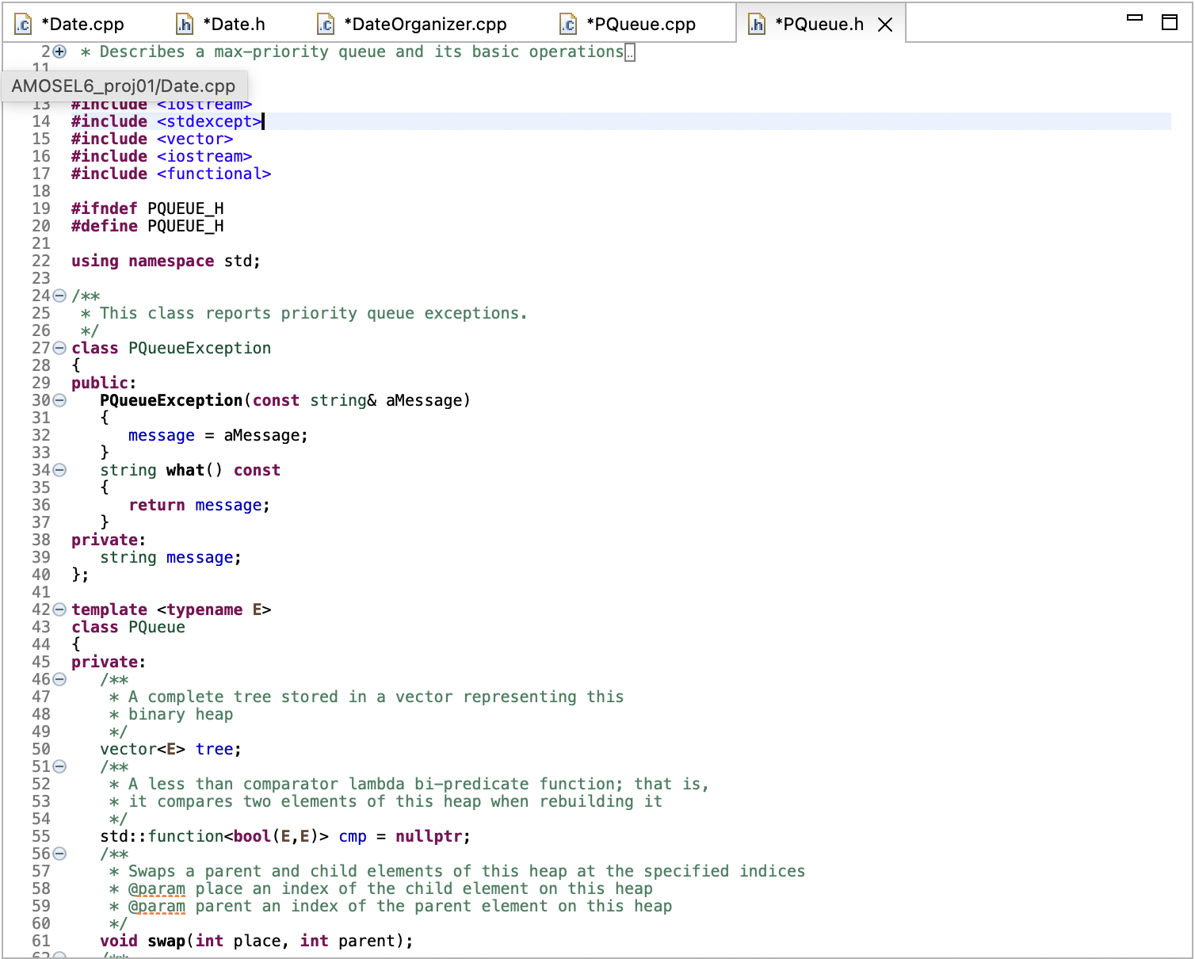
Task: Click 'class PQueue' declaration
Action: 128,627
